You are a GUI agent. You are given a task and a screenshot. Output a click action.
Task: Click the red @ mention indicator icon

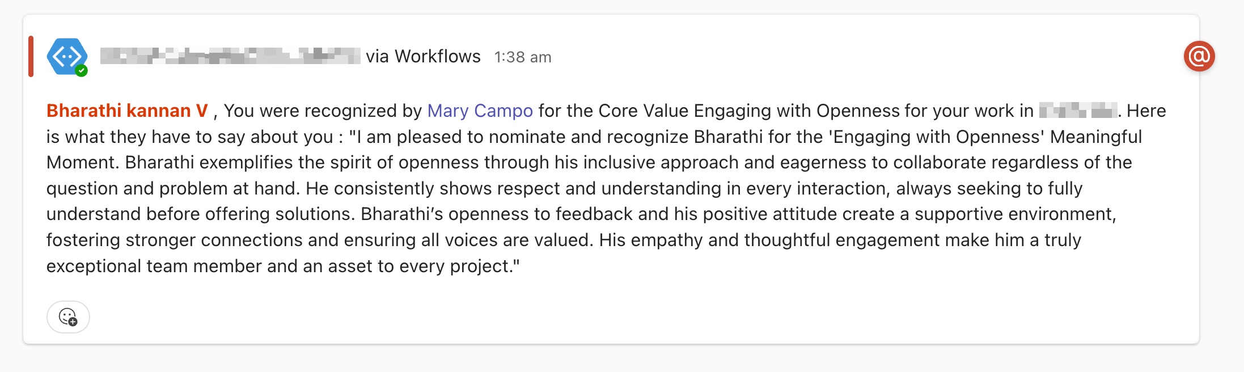[x=1199, y=56]
